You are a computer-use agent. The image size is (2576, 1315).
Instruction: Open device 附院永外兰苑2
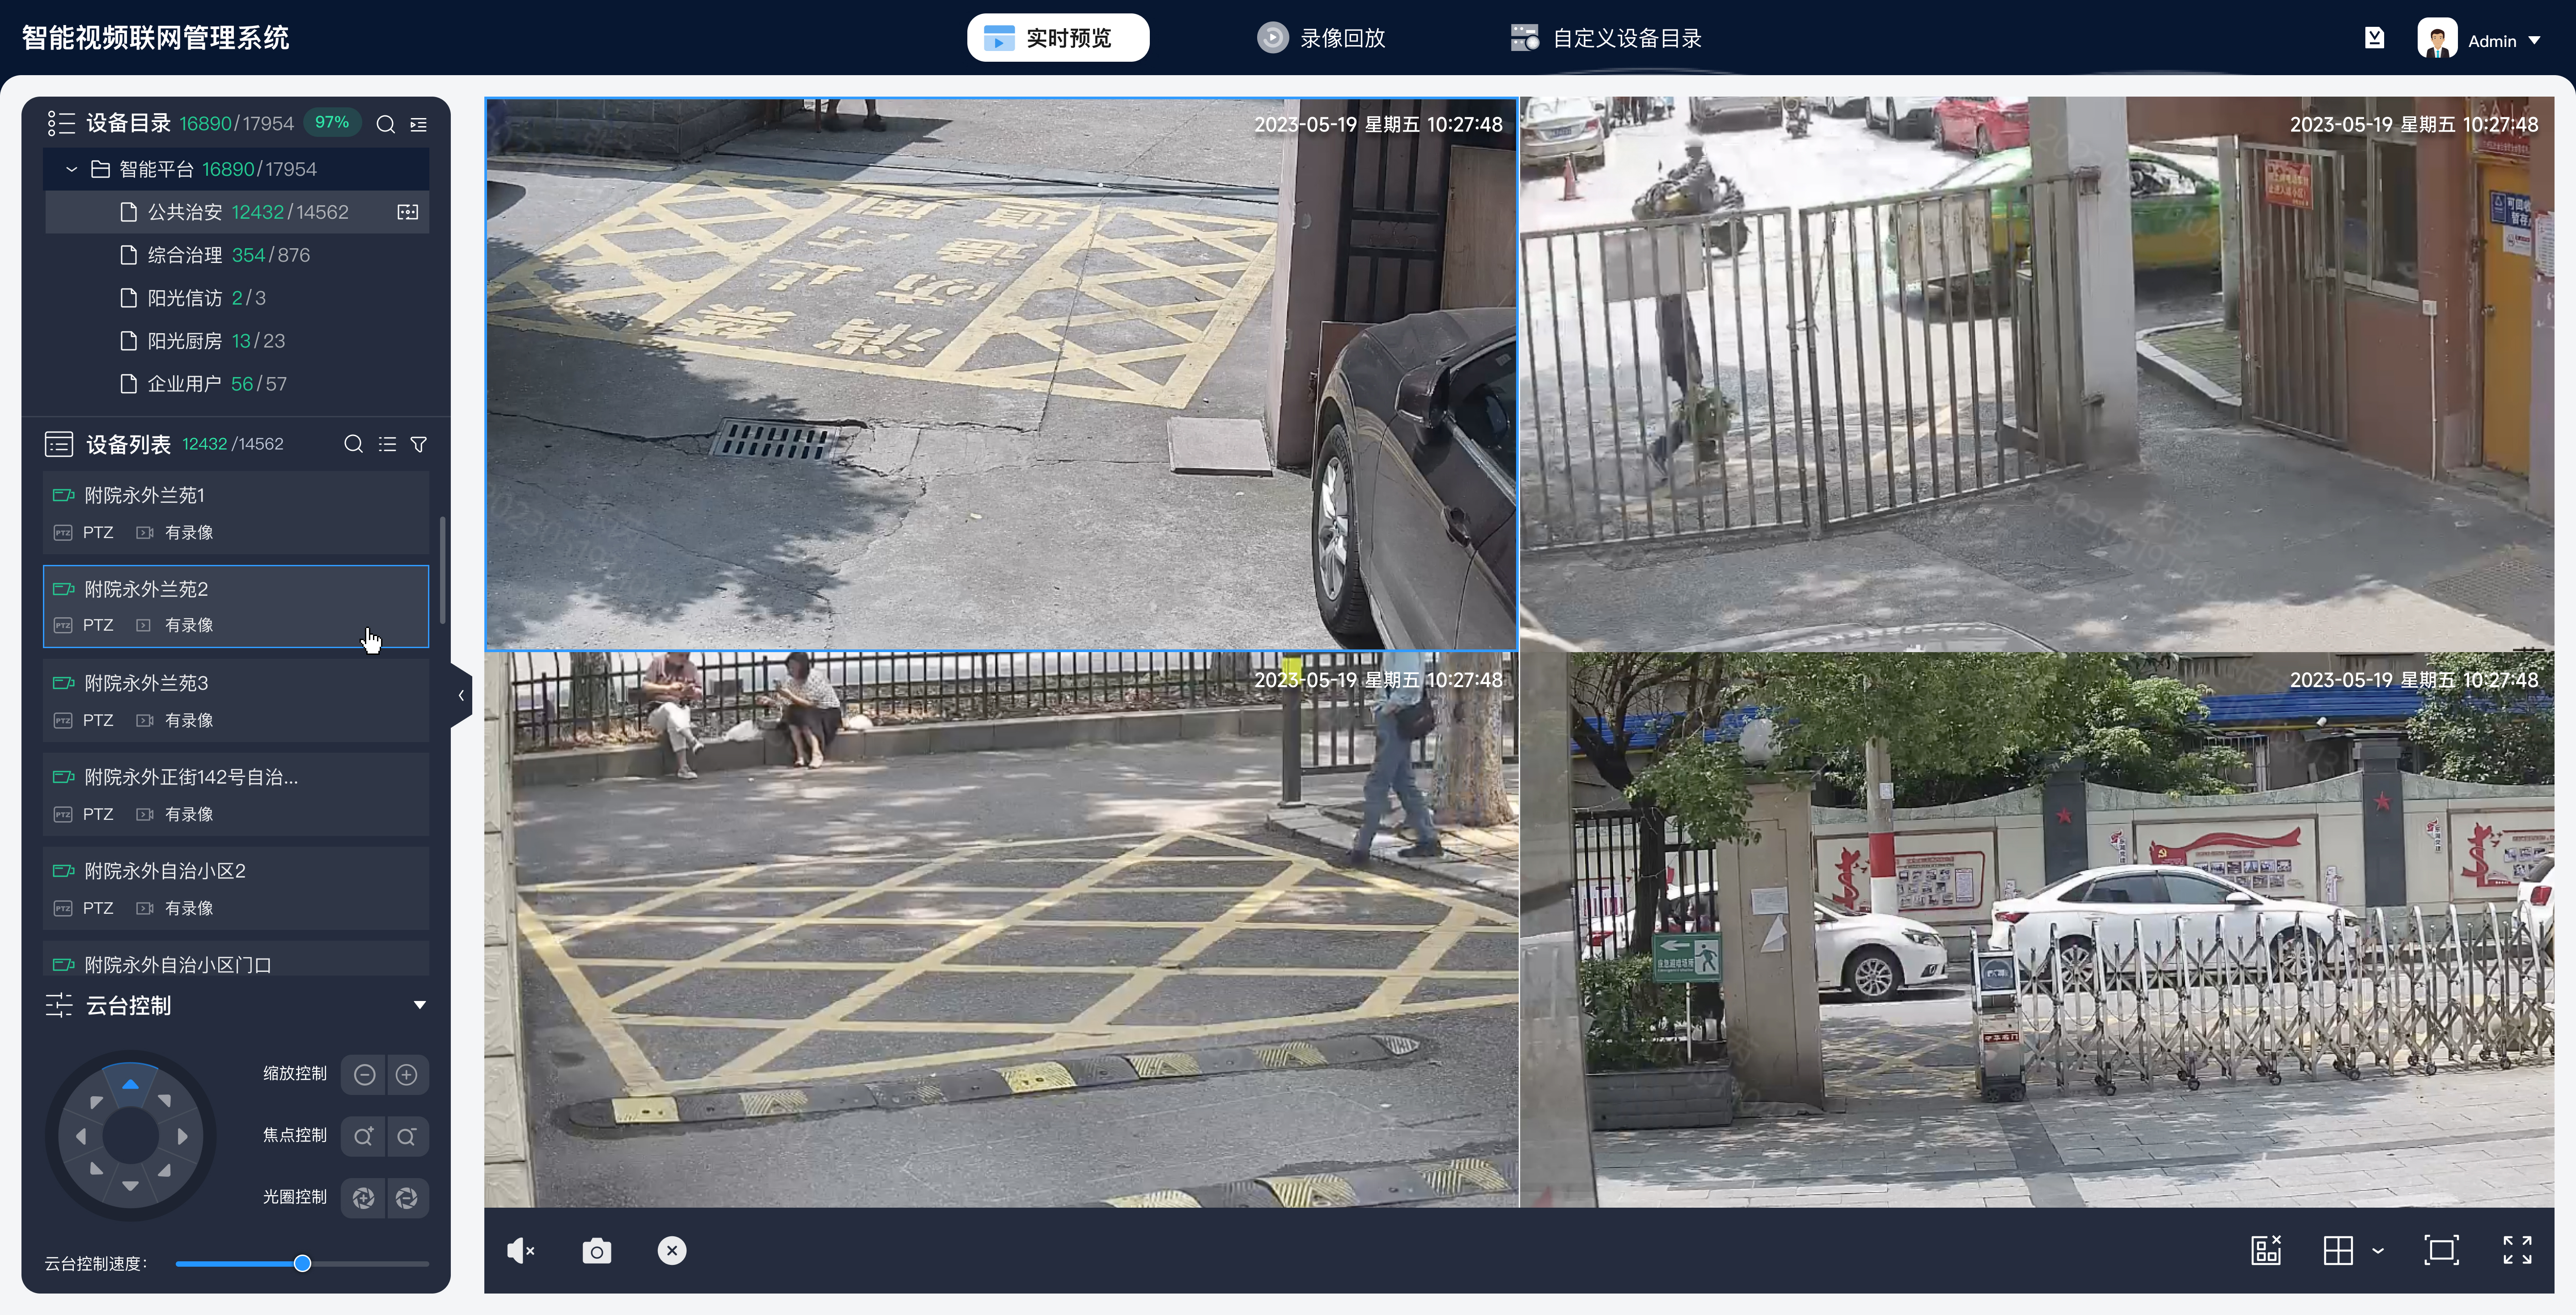236,607
